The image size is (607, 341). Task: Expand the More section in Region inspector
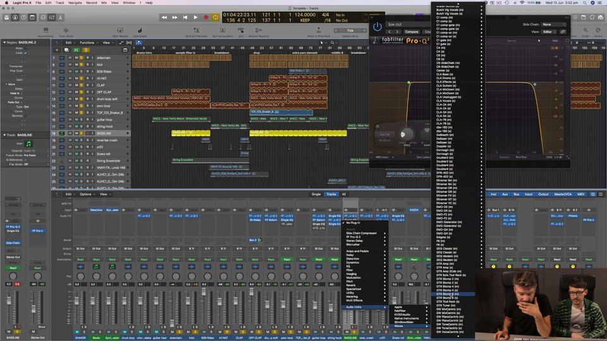(6, 84)
